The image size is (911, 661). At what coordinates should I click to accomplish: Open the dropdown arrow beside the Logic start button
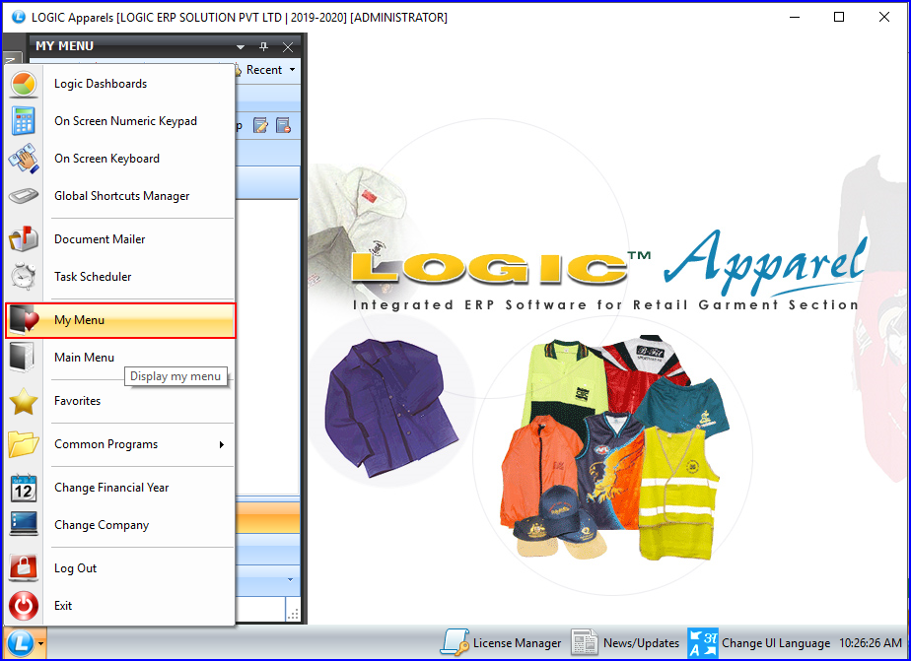(x=40, y=643)
